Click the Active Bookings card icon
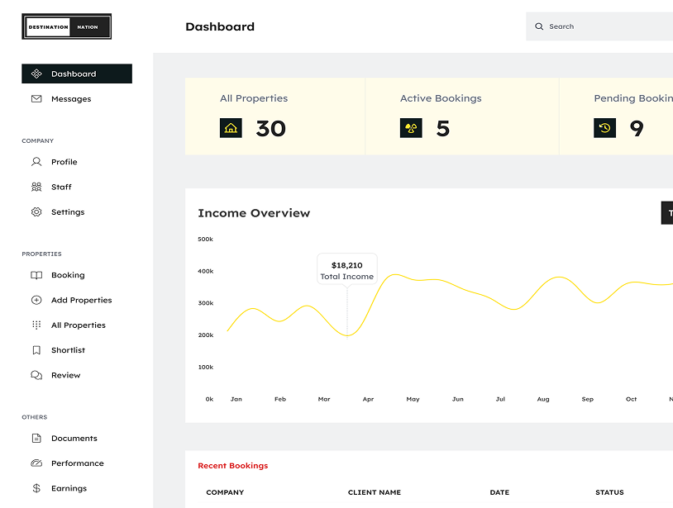 pos(411,128)
